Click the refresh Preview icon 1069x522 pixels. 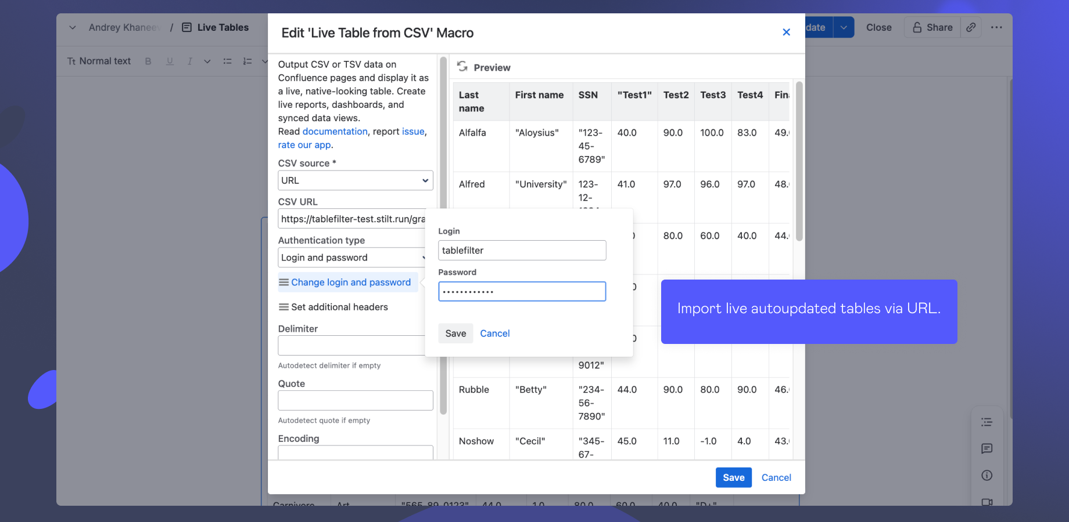(x=462, y=67)
